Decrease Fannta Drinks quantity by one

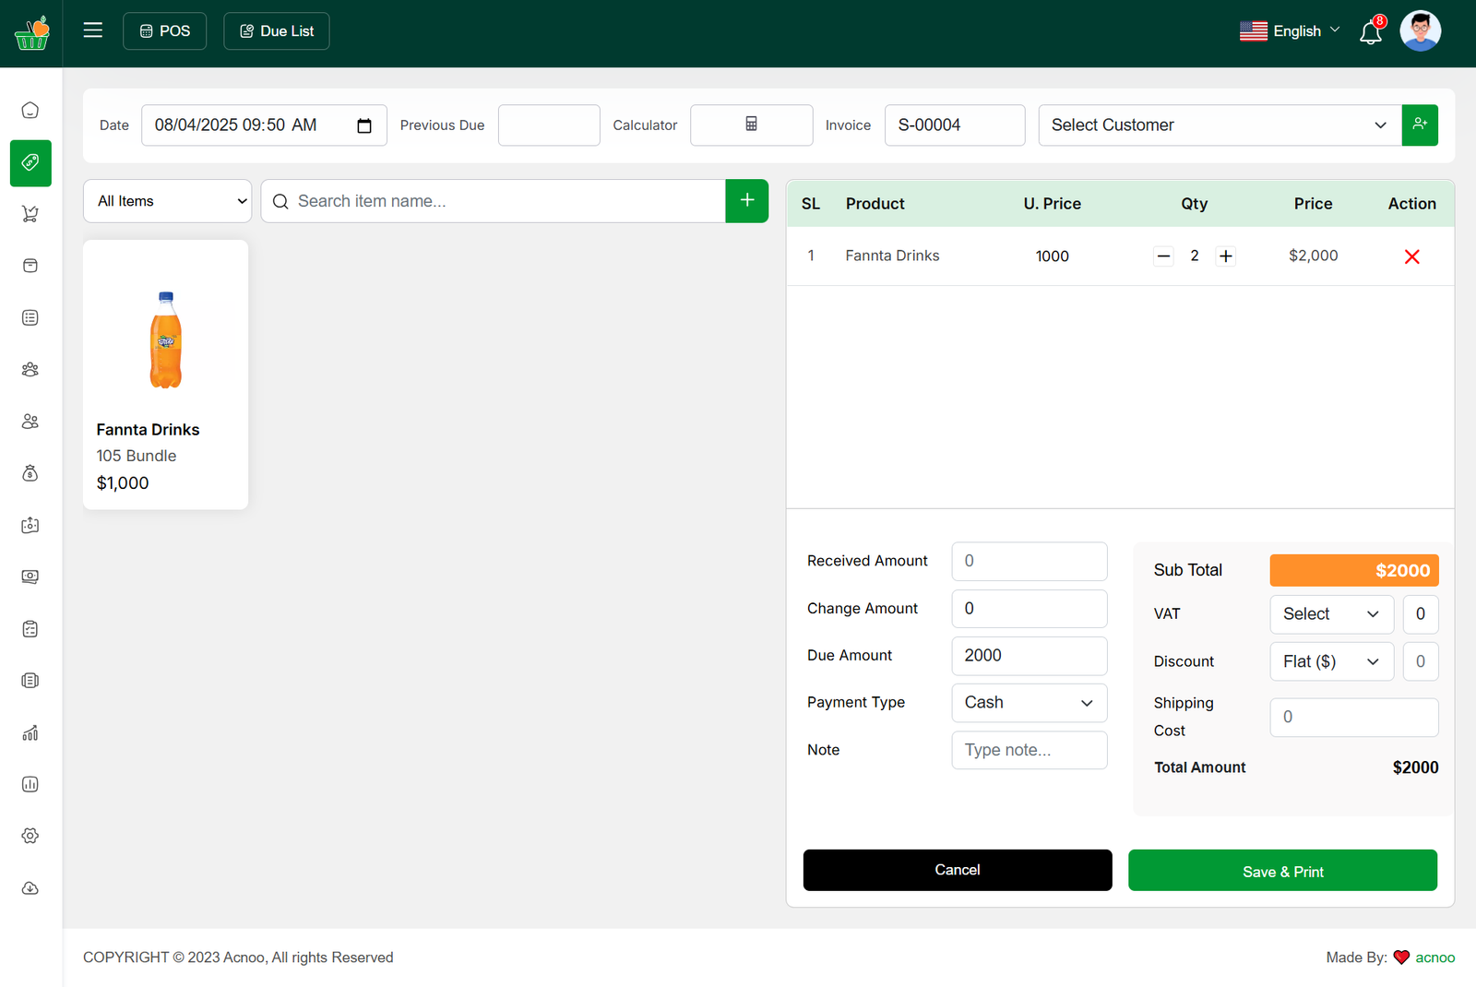(1163, 256)
